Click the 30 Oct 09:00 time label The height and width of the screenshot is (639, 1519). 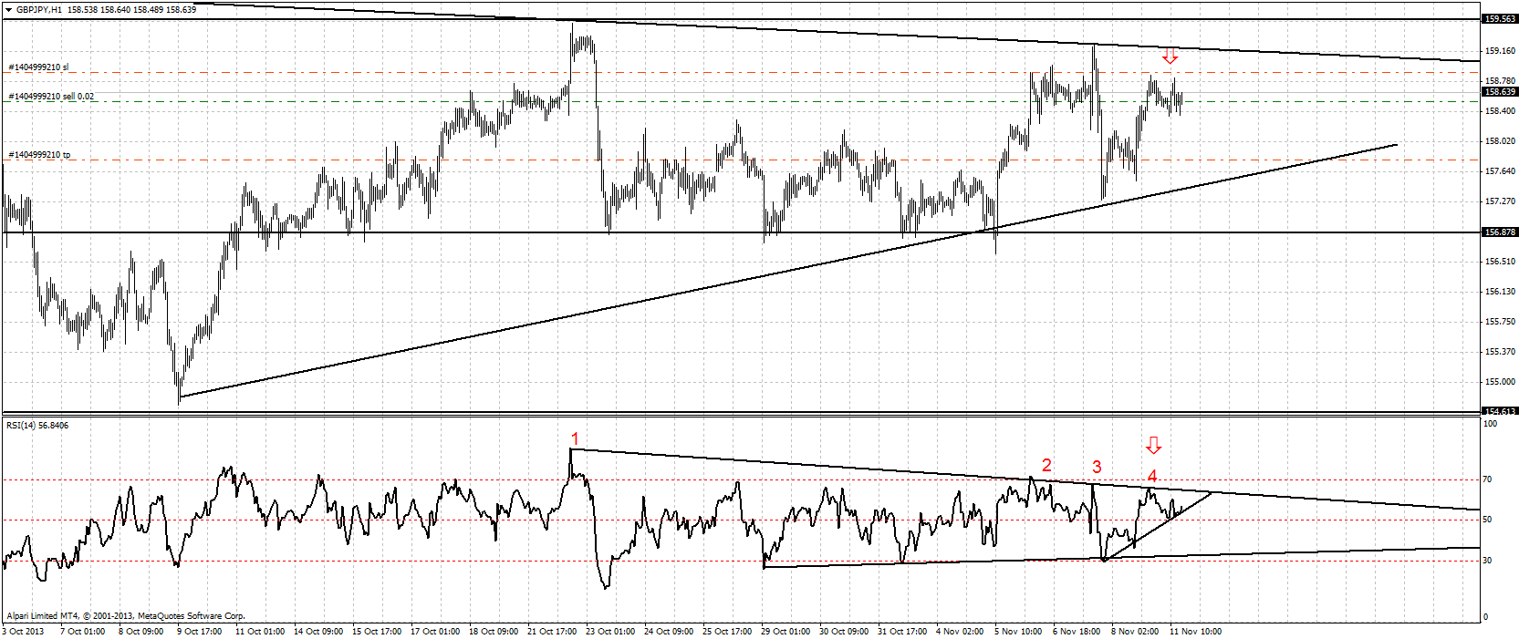844,632
